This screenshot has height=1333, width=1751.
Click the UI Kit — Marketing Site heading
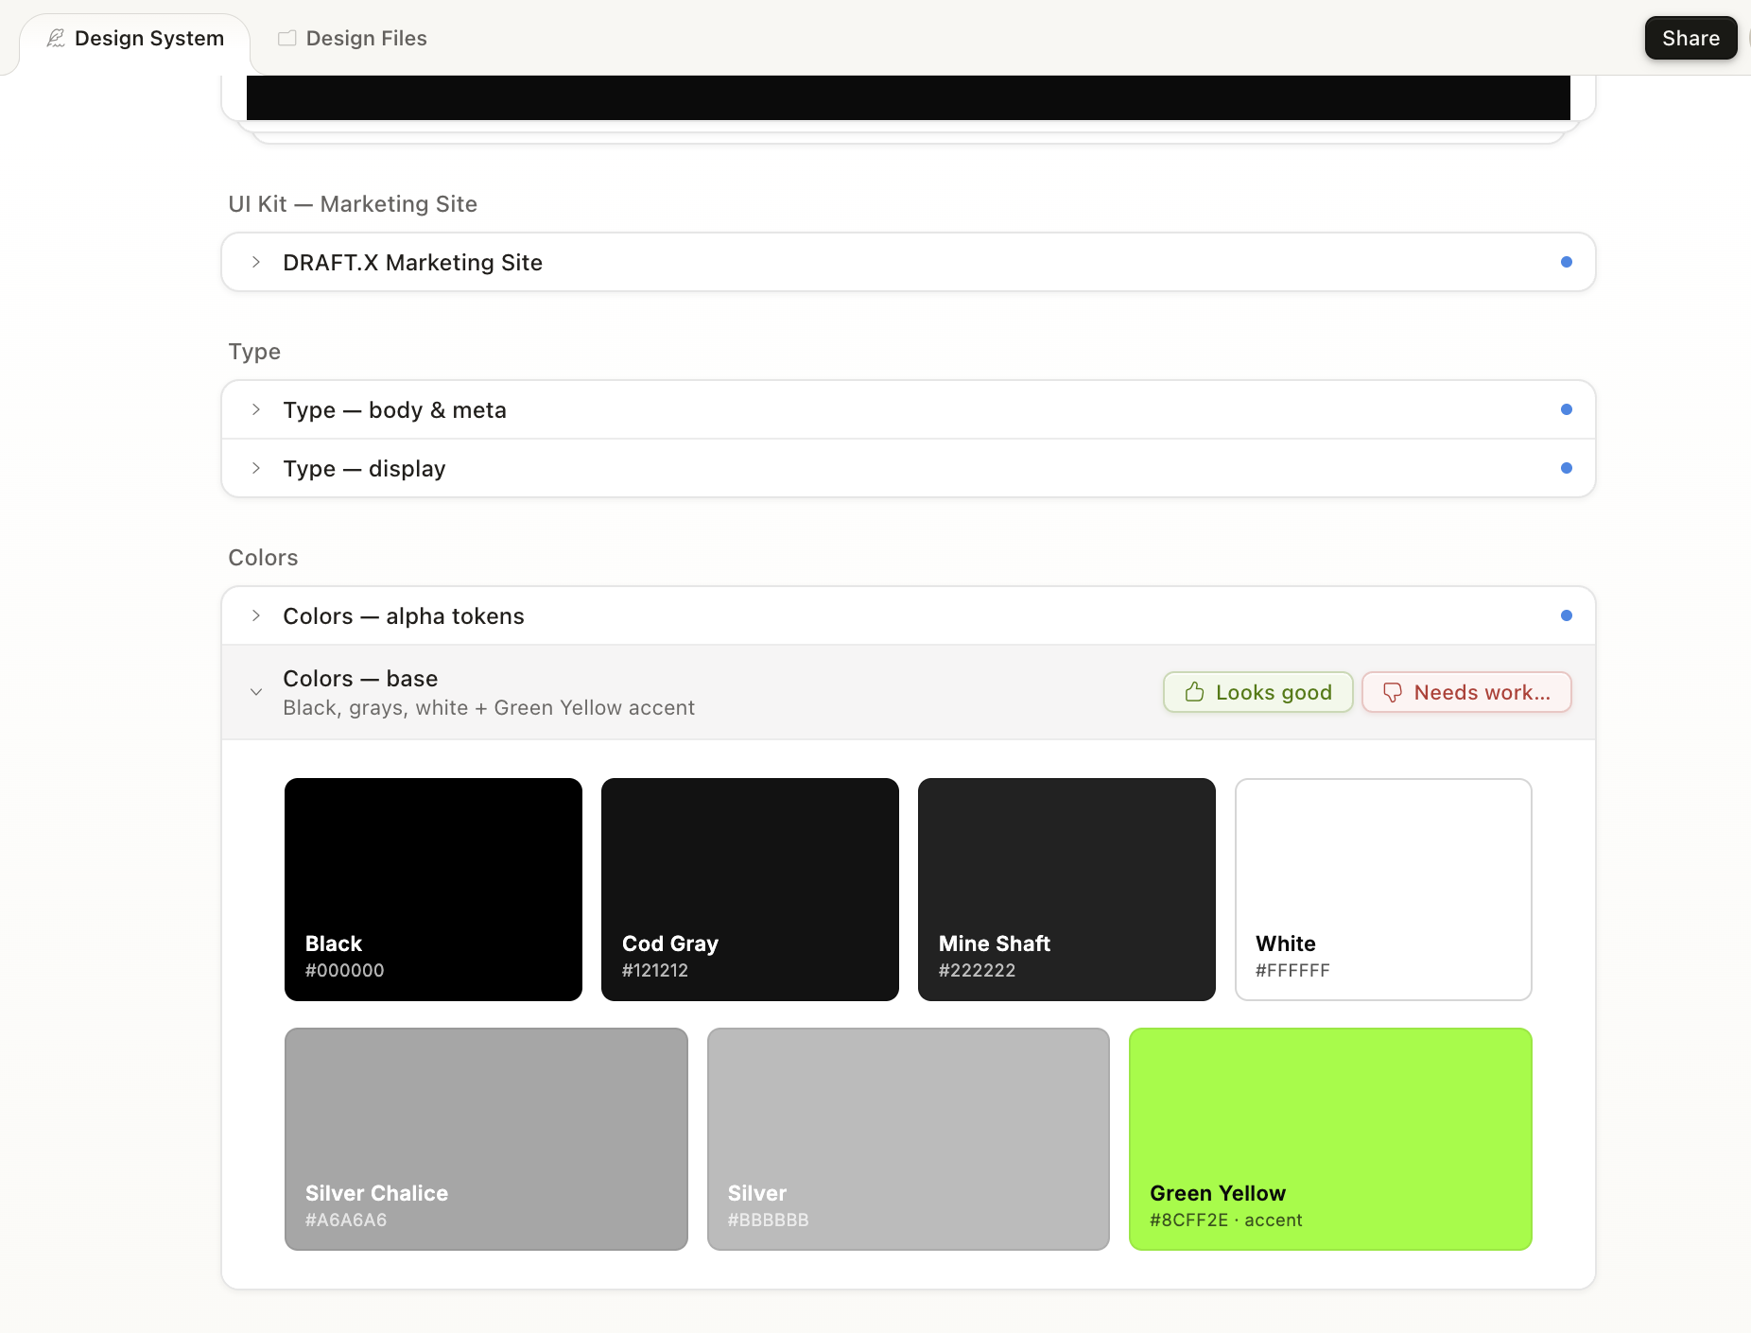(x=353, y=204)
